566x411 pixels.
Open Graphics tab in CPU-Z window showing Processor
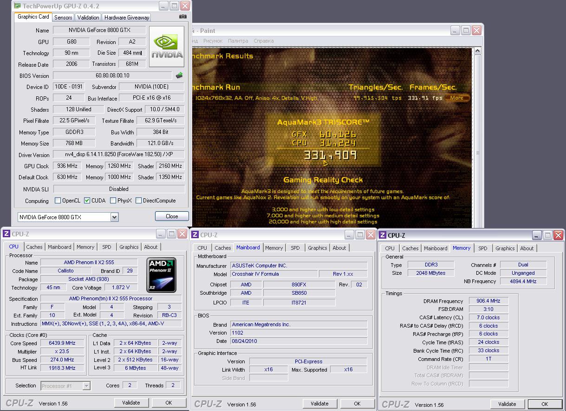[129, 247]
